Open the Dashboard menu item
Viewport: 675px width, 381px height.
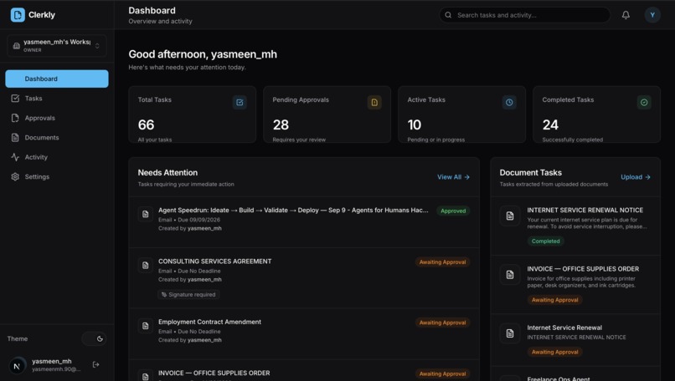(x=57, y=79)
